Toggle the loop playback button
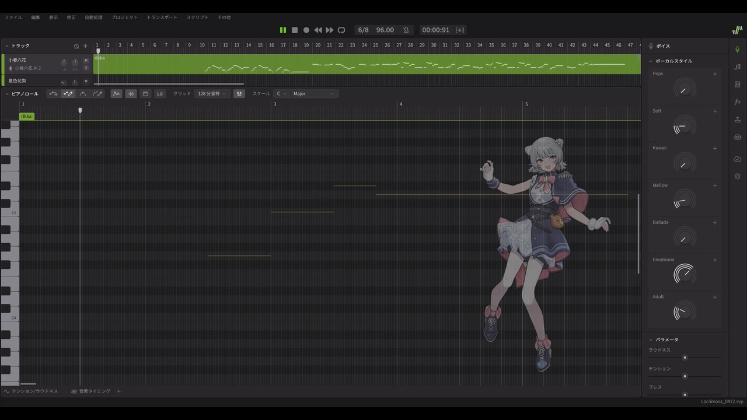Viewport: 747px width, 420px height. point(341,30)
